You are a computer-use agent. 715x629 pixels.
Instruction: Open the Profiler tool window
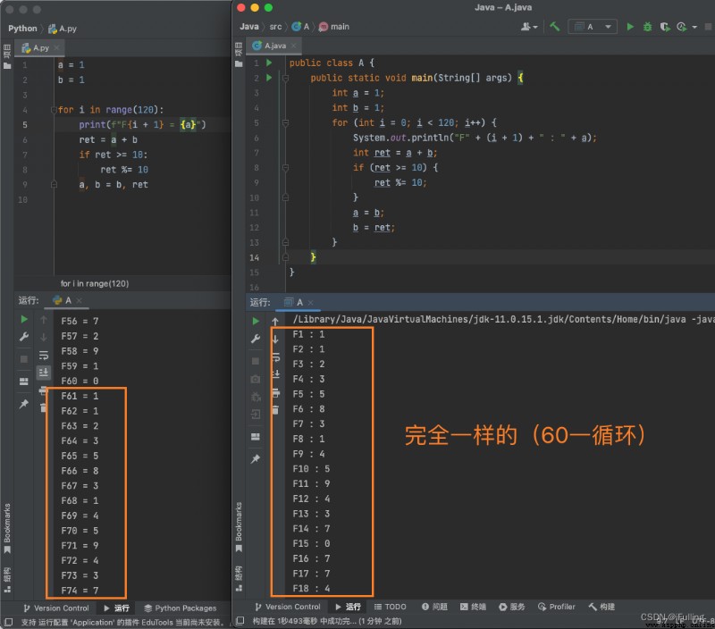(x=557, y=607)
